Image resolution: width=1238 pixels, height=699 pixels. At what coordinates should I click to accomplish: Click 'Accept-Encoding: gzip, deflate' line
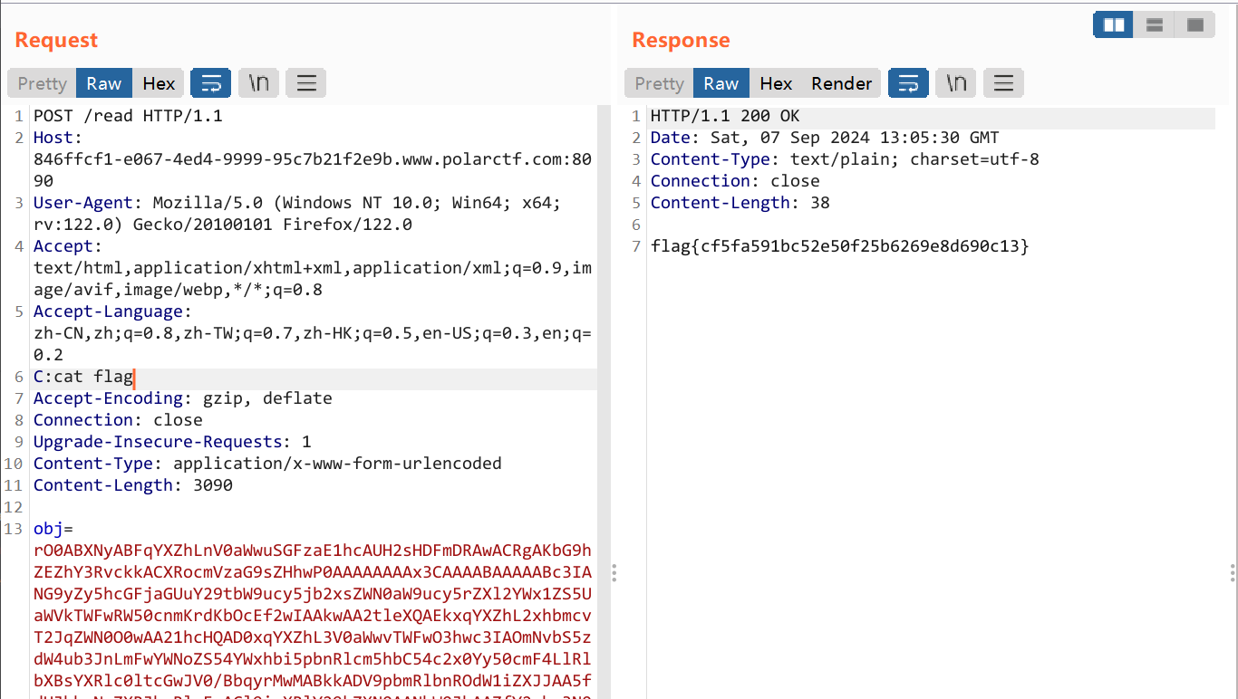(x=183, y=398)
